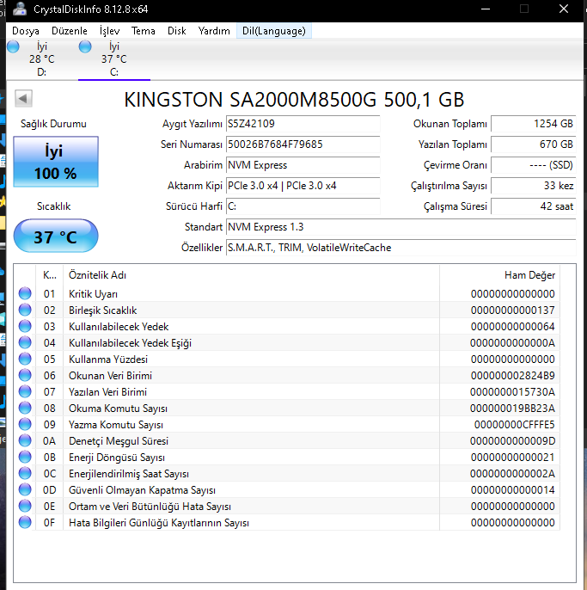Click the Sürücü Harfi field
587x590 pixels.
tap(303, 206)
